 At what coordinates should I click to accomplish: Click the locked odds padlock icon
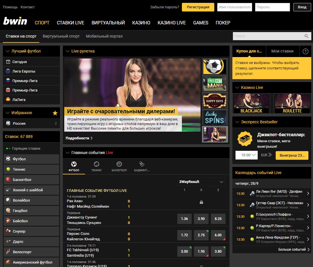(201, 202)
